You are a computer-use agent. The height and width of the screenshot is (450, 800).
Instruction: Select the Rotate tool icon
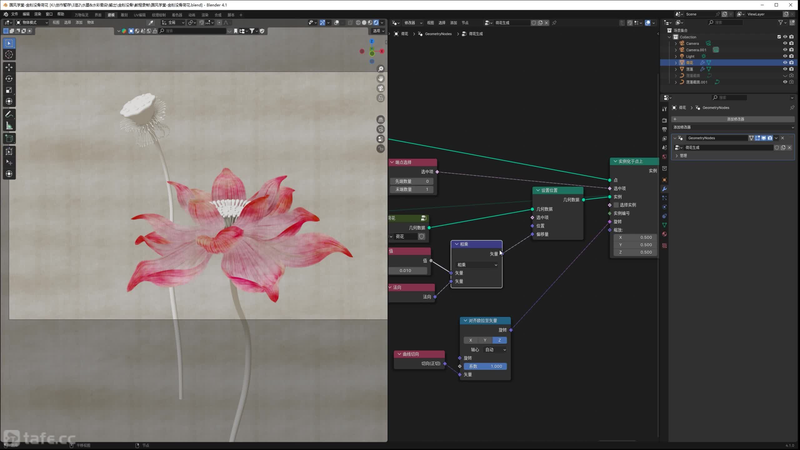(9, 79)
